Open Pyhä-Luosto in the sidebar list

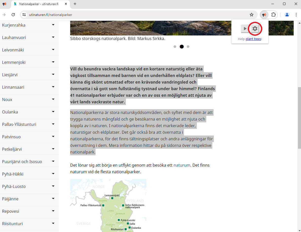click(14, 186)
